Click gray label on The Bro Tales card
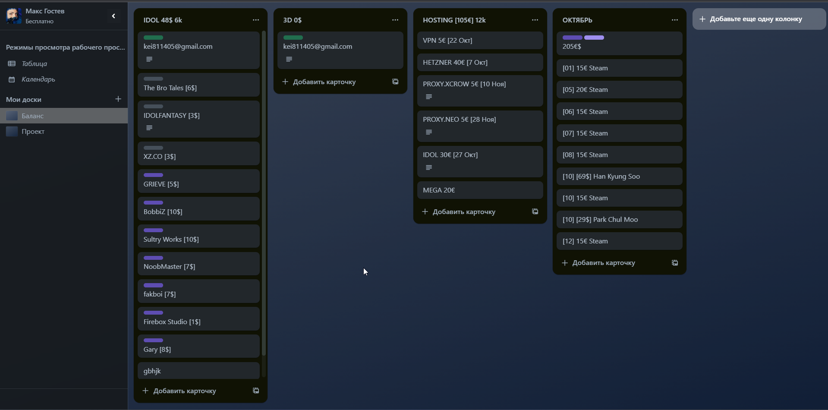Image resolution: width=828 pixels, height=410 pixels. click(153, 79)
